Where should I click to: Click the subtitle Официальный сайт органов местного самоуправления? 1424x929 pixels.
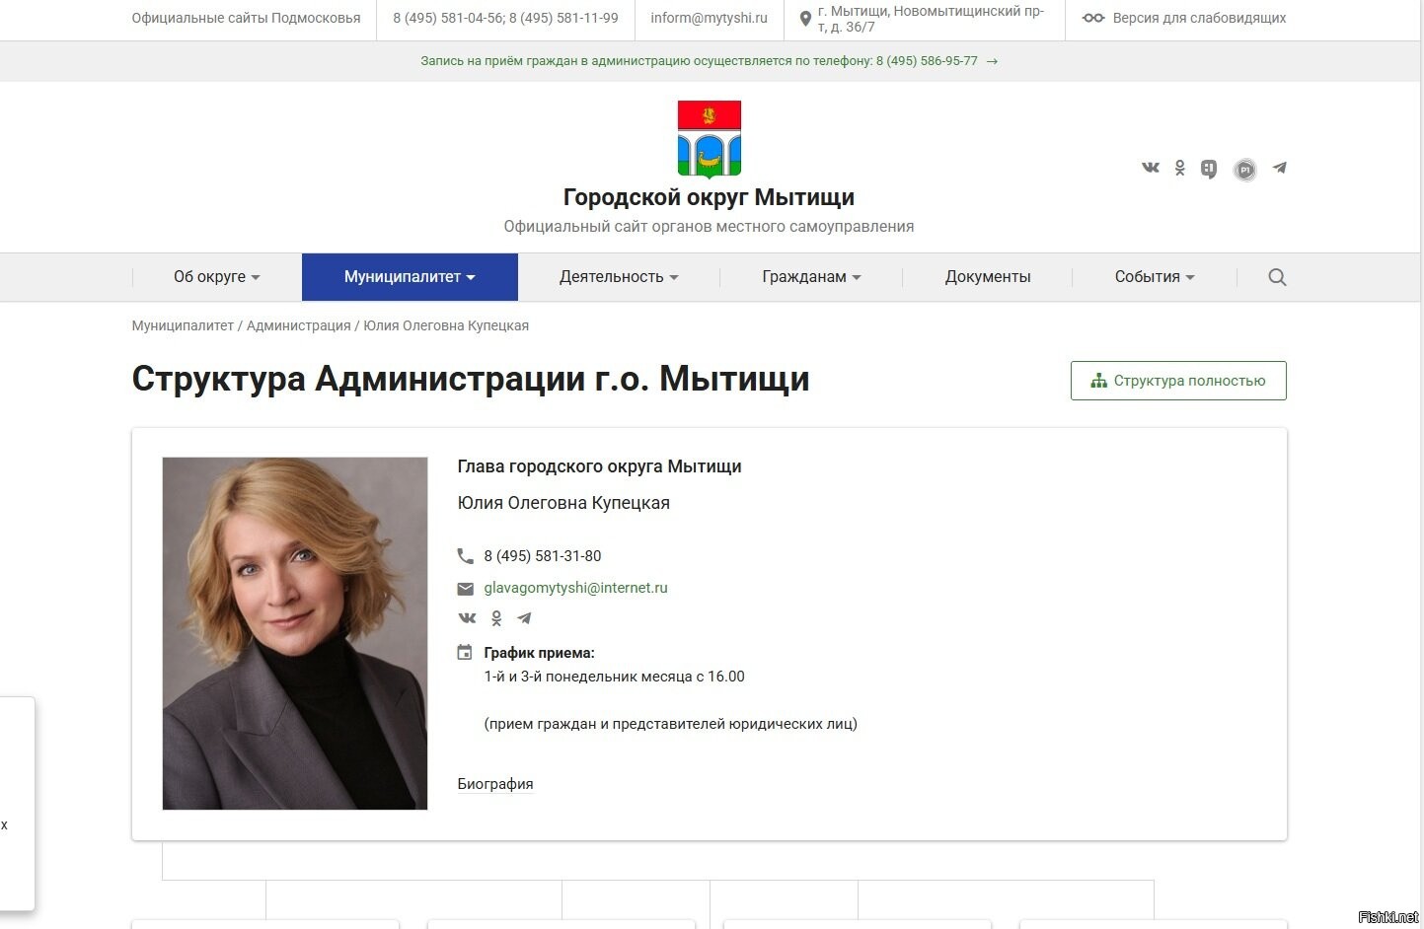709,227
